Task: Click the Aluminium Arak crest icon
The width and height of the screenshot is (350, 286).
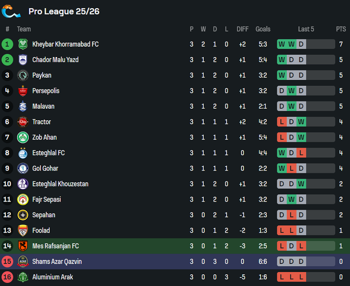Action: 23,277
